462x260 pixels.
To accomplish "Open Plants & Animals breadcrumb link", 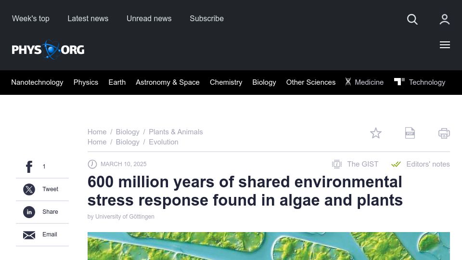I will [x=176, y=132].
